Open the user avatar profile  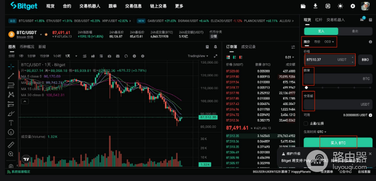tap(365, 6)
